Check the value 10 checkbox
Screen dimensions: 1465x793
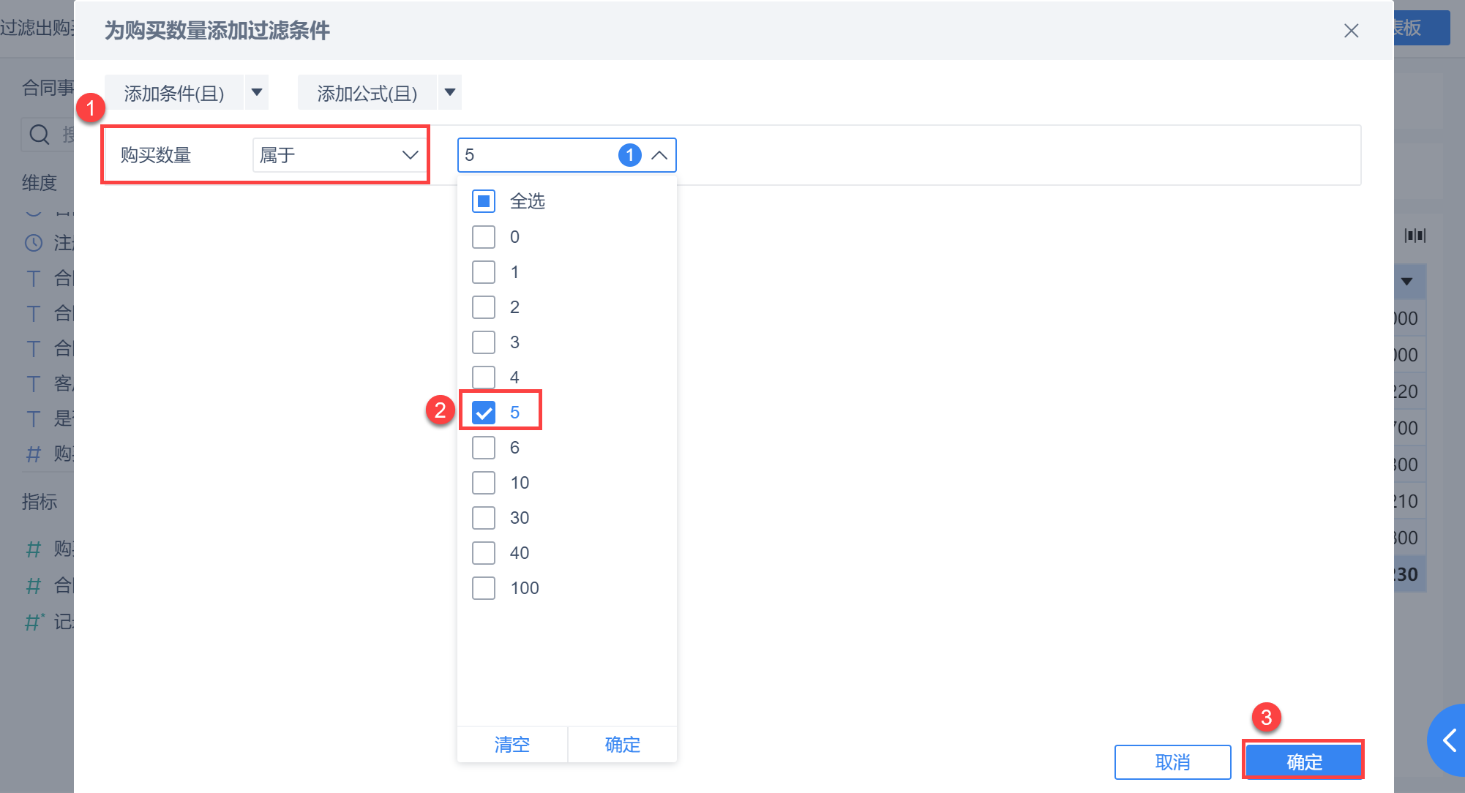[x=484, y=483]
